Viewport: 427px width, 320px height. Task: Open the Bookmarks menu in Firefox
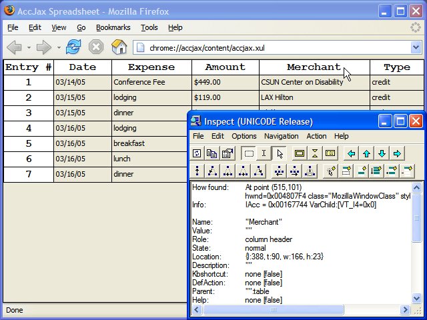click(x=113, y=27)
